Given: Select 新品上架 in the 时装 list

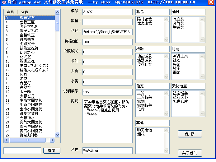Looking at the screenshot, I should click(x=181, y=56).
